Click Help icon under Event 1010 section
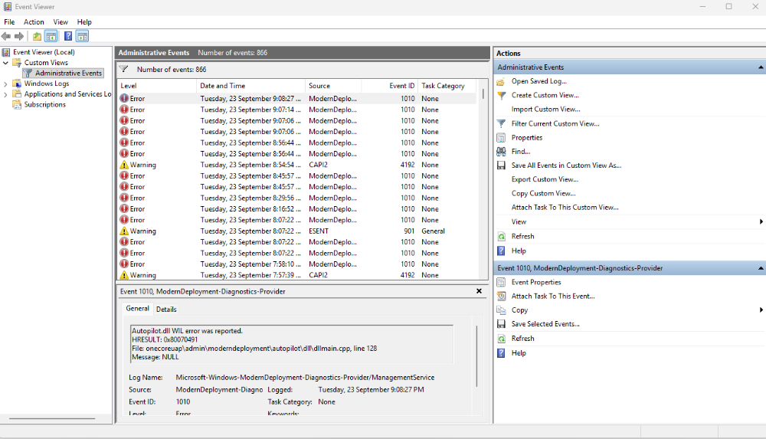Screen dimensions: 766x439 click(x=501, y=353)
